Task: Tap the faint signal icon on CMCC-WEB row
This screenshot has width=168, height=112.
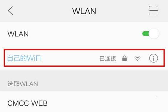Action: (157, 97)
